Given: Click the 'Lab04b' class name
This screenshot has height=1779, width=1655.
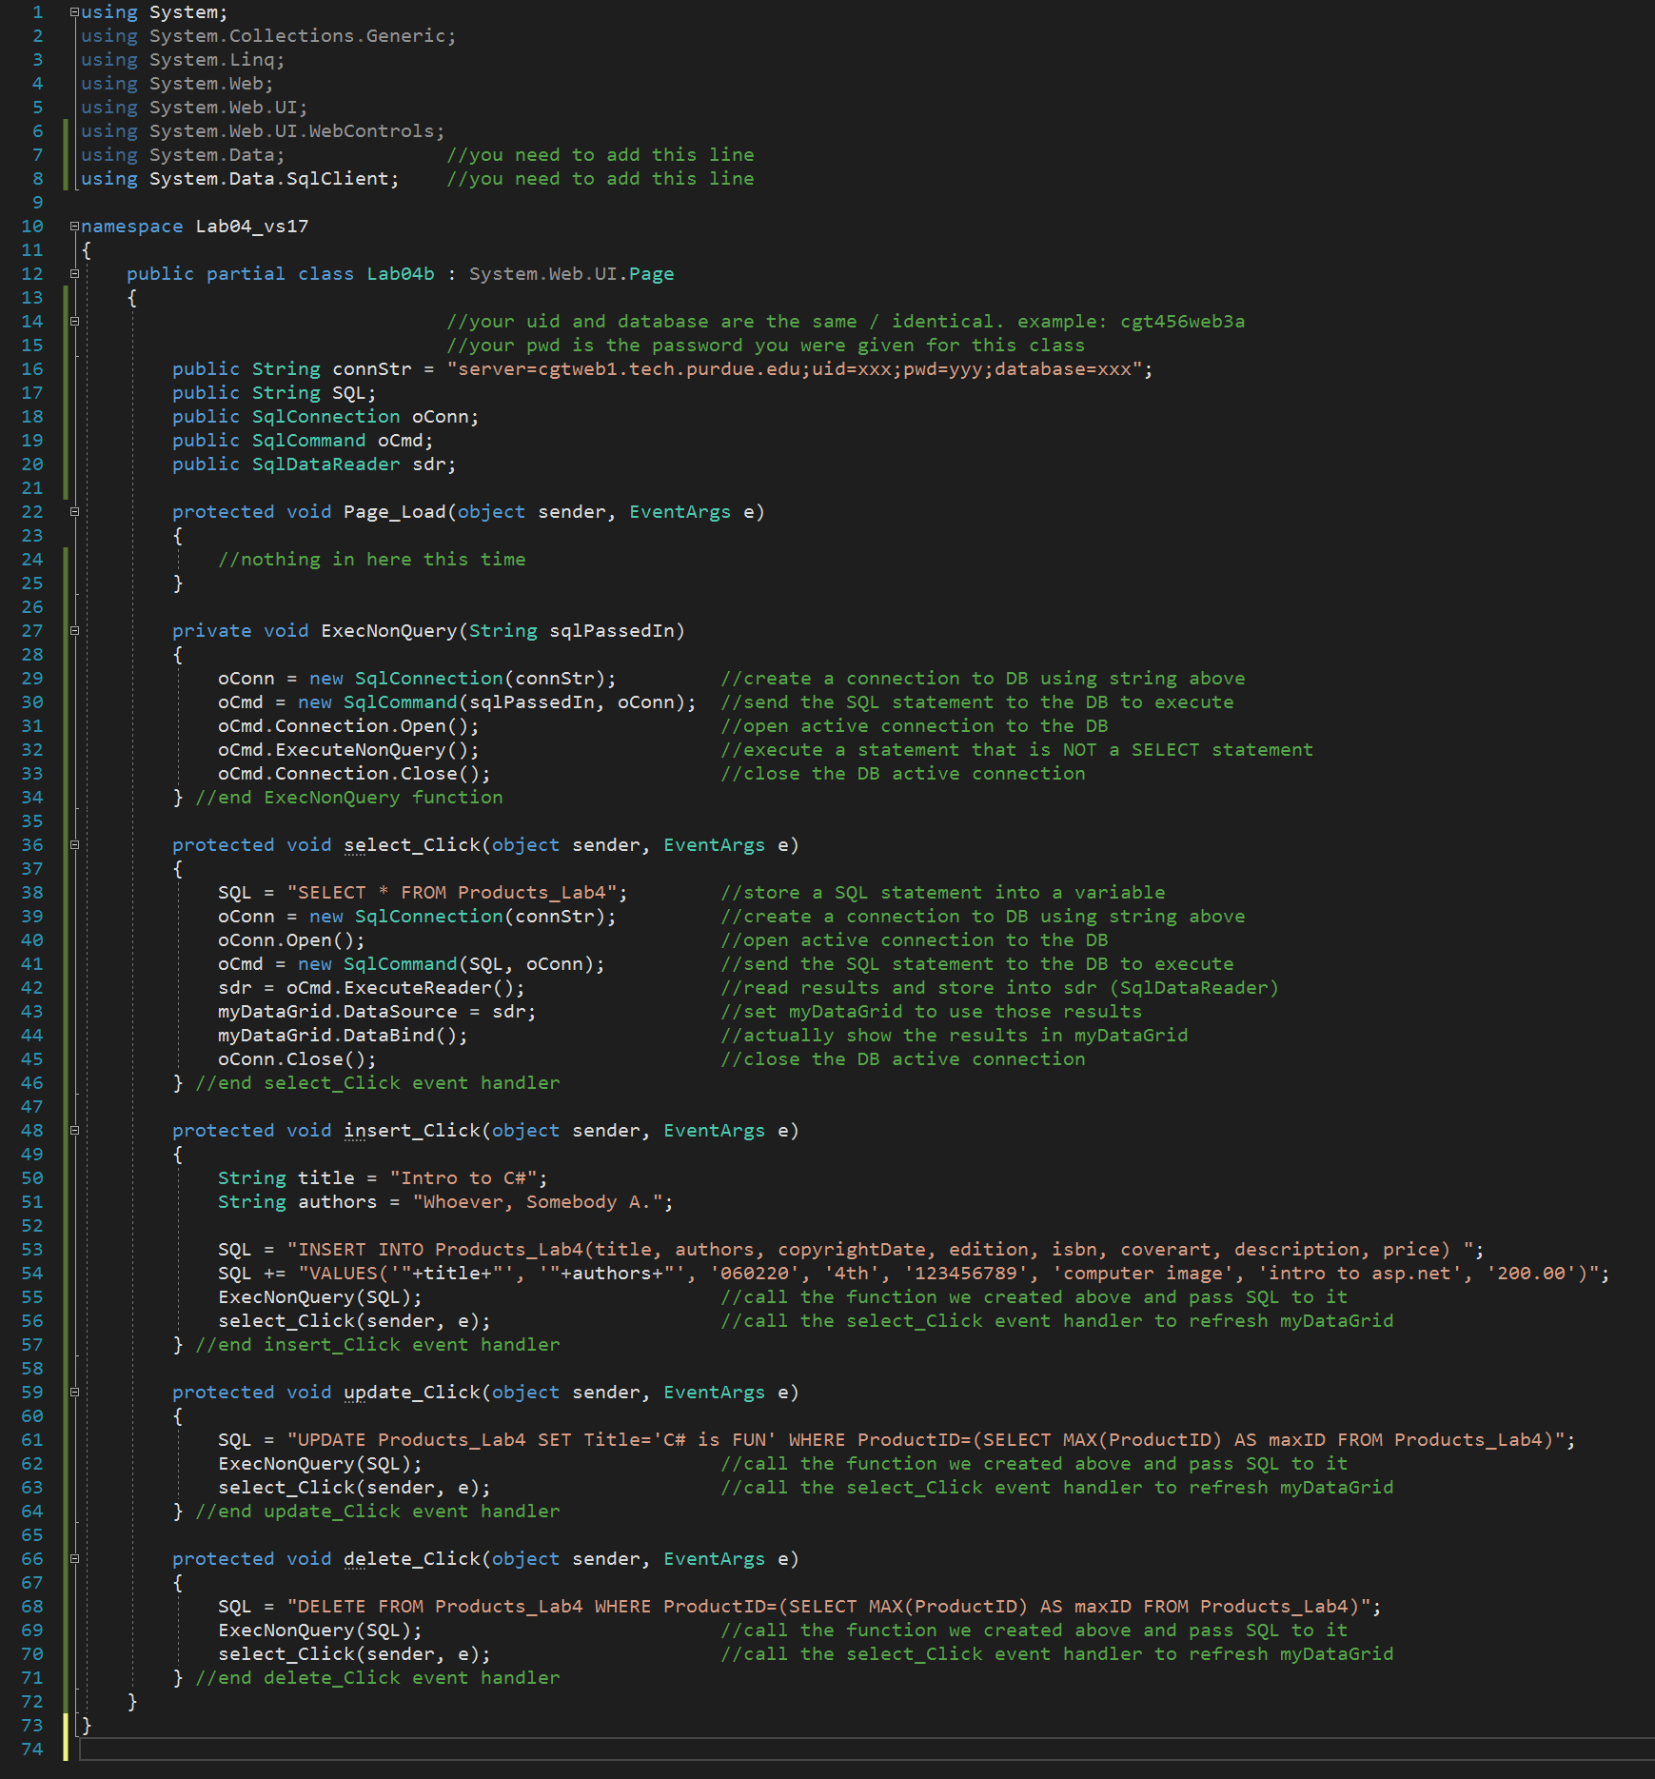Looking at the screenshot, I should (x=401, y=274).
